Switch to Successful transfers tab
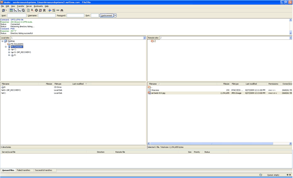Image resolution: width=293 pixels, height=178 pixels. coord(44,170)
